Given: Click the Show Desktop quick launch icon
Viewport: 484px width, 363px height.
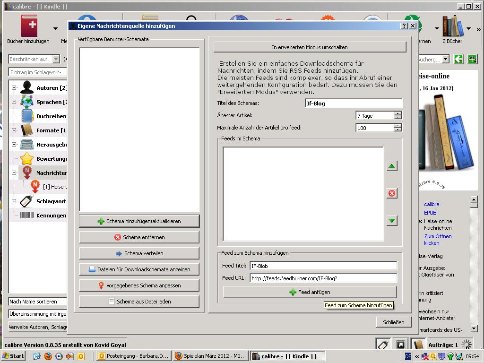Looking at the screenshot, I should pyautogui.click(x=37, y=356).
